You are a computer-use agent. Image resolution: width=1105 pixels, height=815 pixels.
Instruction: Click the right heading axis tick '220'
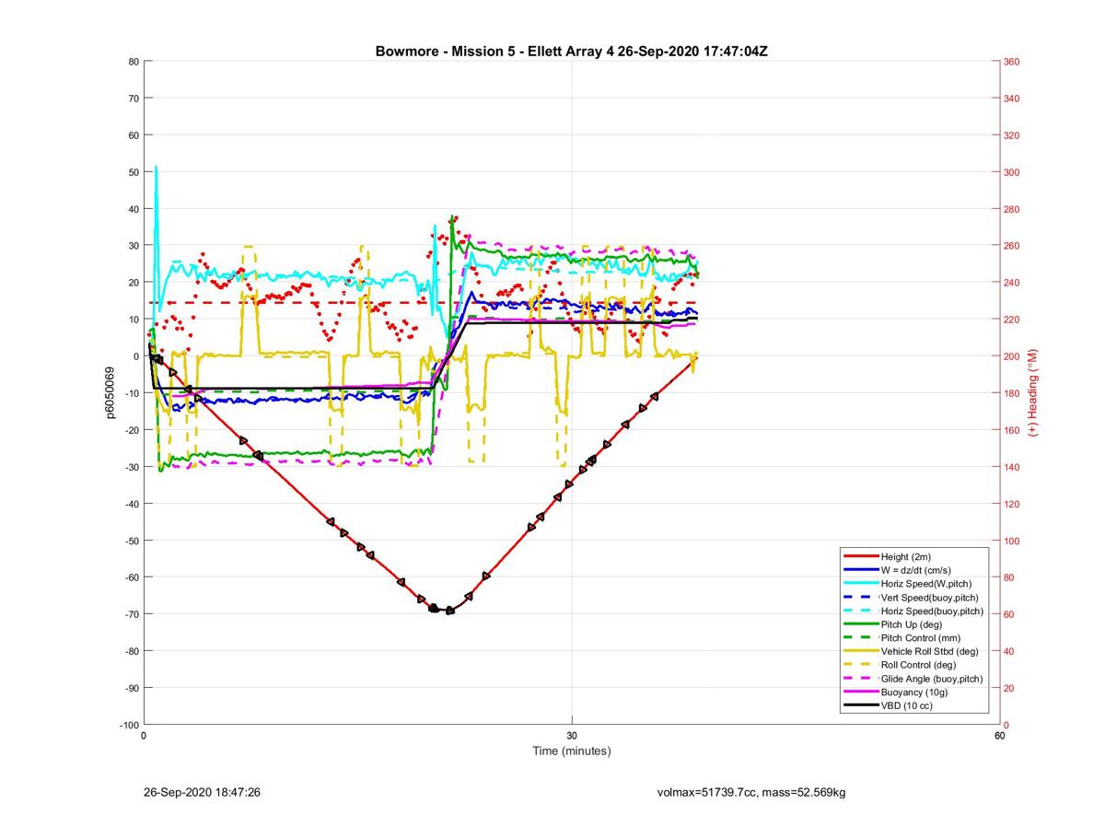[1012, 320]
